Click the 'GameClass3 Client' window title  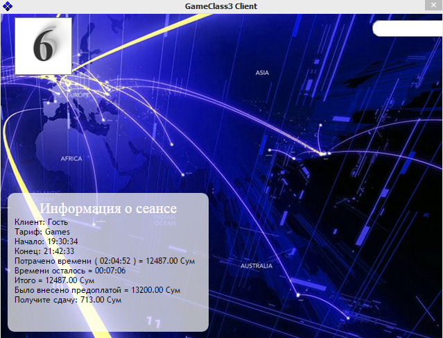point(221,6)
